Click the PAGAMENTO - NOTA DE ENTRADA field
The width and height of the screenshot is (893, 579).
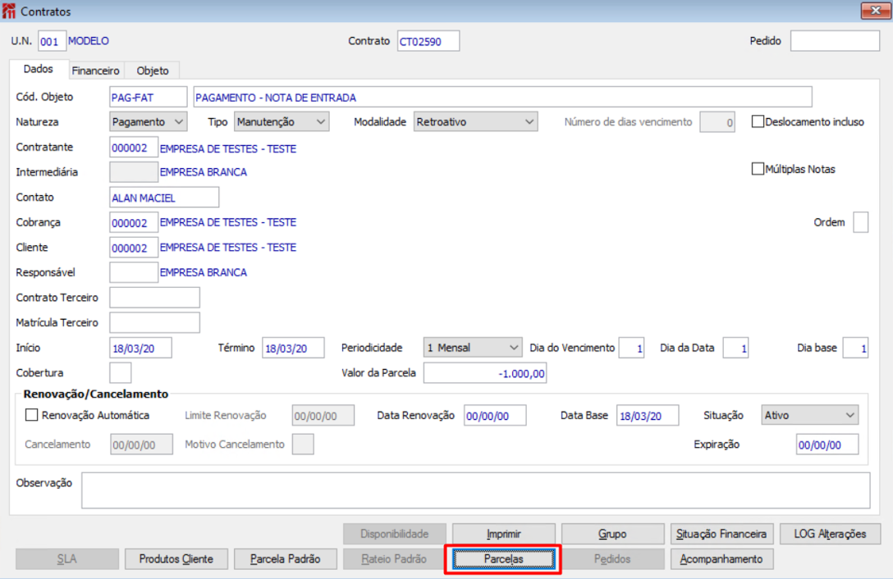click(503, 97)
